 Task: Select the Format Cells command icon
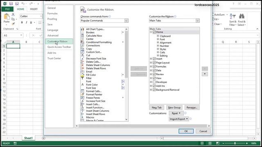point(82,91)
